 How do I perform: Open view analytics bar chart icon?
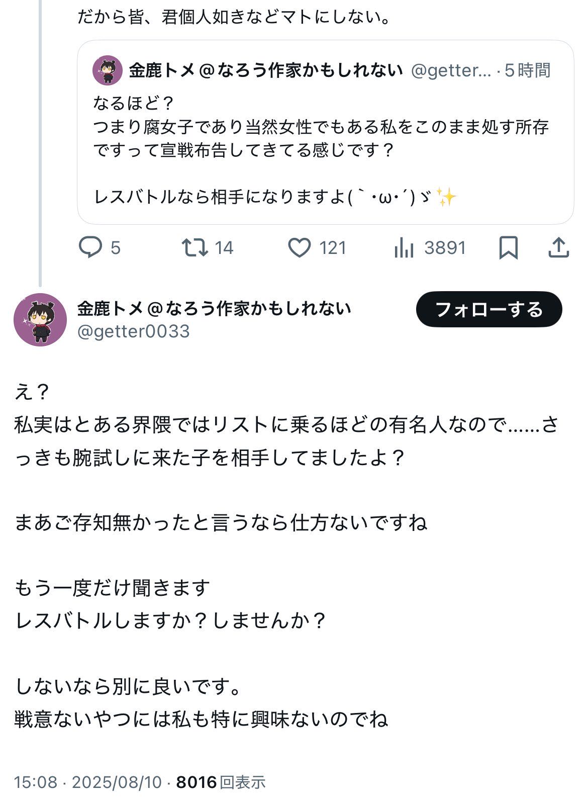(404, 248)
